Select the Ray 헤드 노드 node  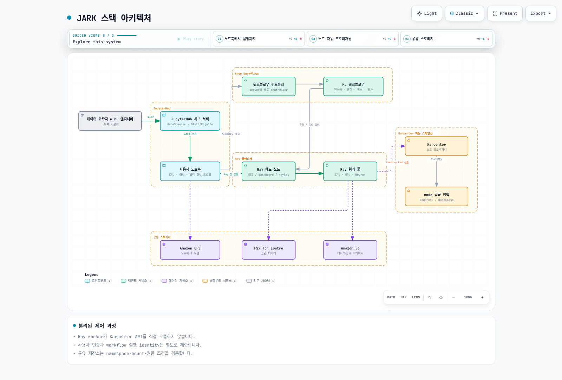point(268,171)
